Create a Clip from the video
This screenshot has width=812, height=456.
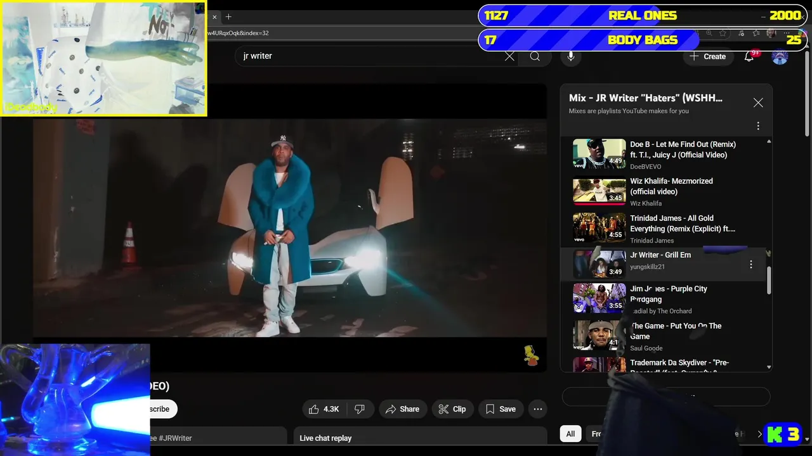(452, 409)
